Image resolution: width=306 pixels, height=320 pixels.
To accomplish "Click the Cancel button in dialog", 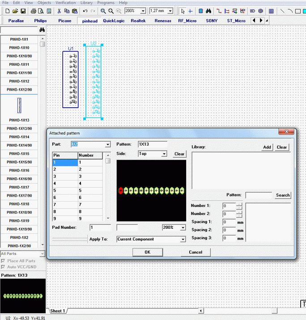I will coord(195,252).
